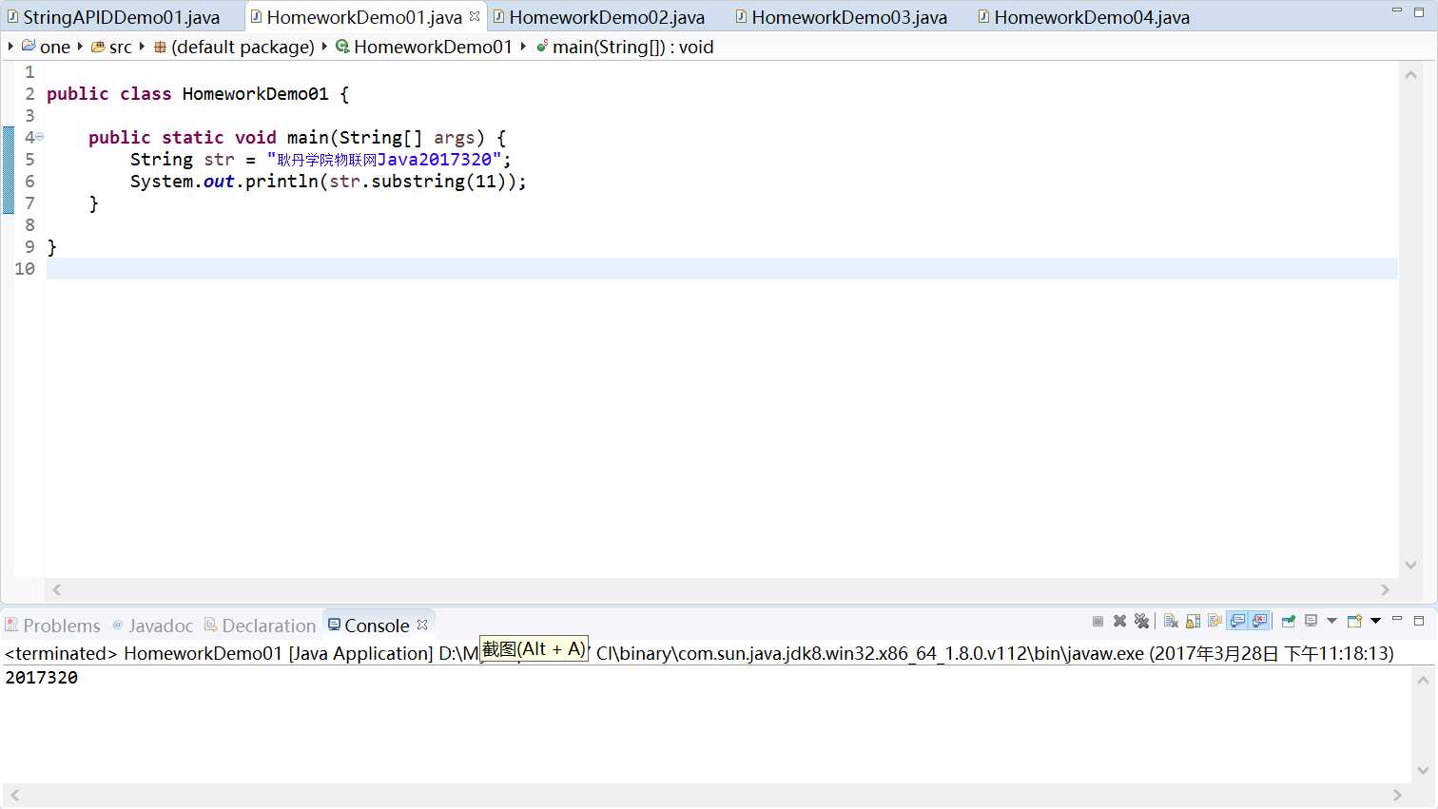1438x809 pixels.
Task: Switch to HomeworkDemo02.java tab
Action: 607,17
